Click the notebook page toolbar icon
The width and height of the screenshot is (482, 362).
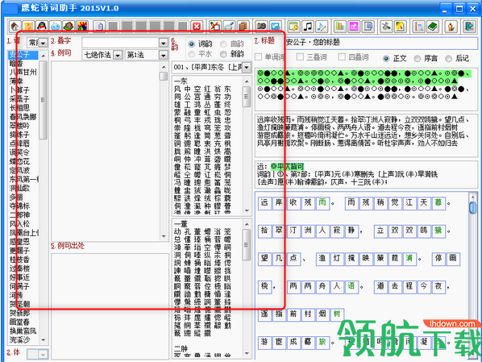pyautogui.click(x=418, y=27)
